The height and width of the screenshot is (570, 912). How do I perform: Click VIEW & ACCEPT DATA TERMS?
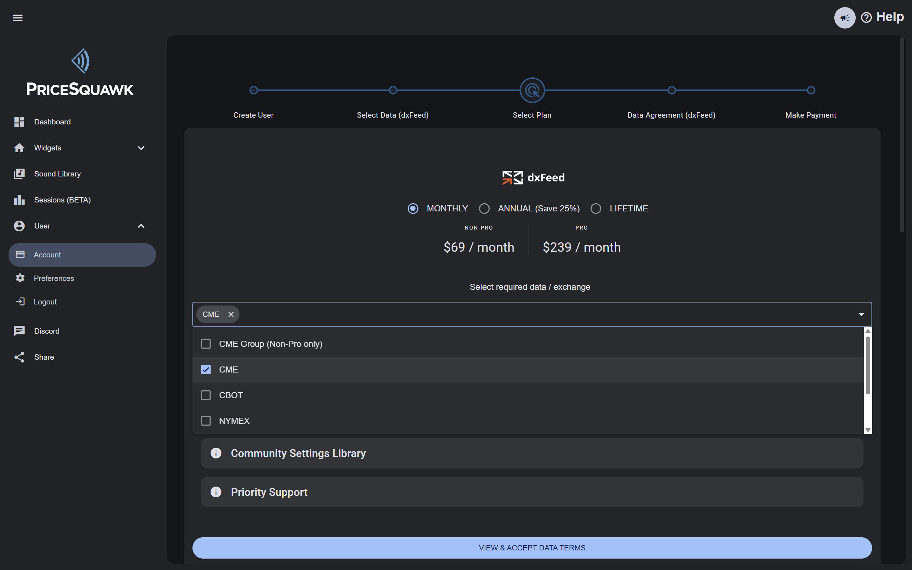tap(532, 548)
